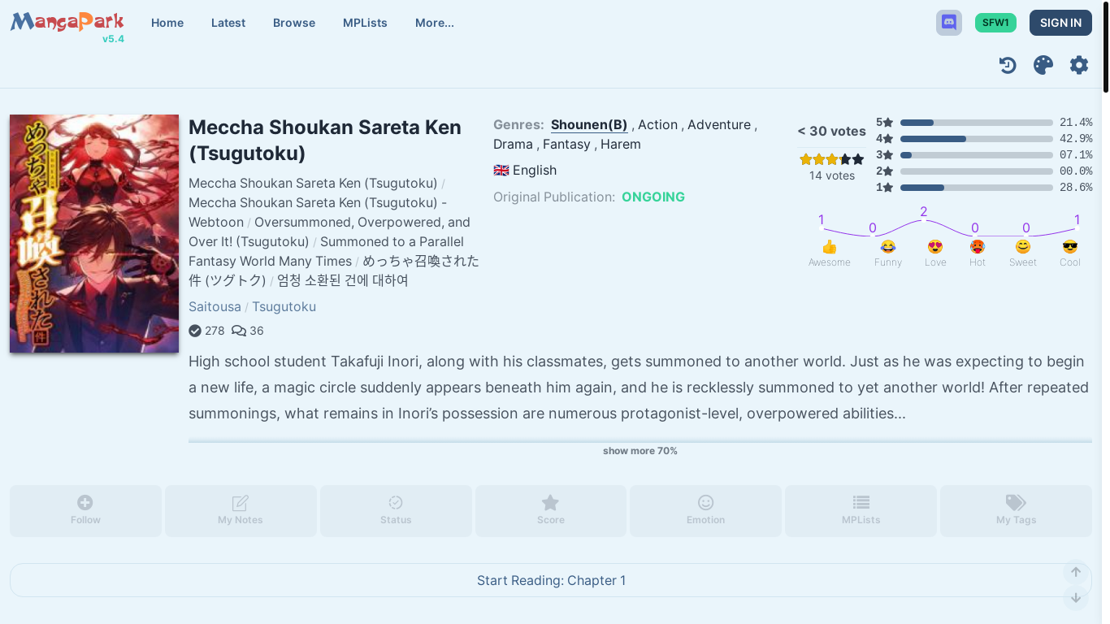
Task: Open the Latest menu item
Action: [228, 23]
